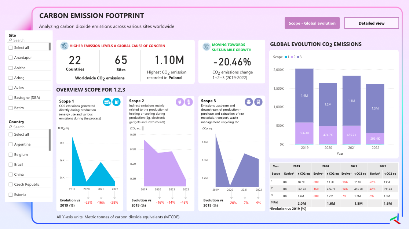
Task: Click the power plug icon in Scope 2
Action: 179,102
